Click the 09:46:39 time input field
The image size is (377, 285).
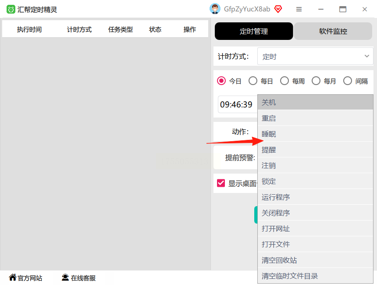[x=238, y=104]
